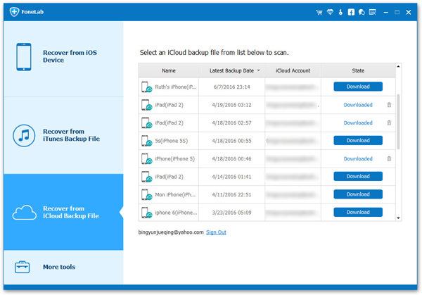Viewport: 422px width, 295px height.
Task: Download the Mon iPhone backup
Action: pyautogui.click(x=358, y=194)
